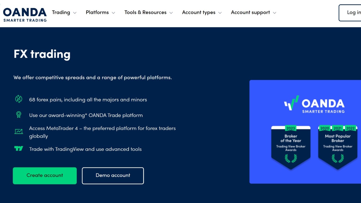Viewport: 361px width, 203px height.
Task: Click the green chart mark in OANDA banner
Action: point(291,103)
